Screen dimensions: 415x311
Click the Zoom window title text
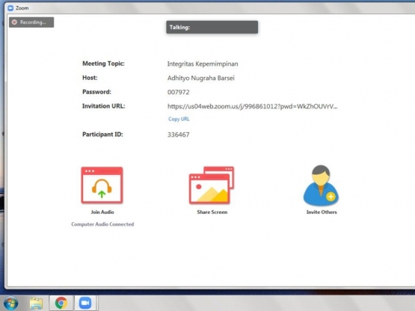tap(22, 8)
